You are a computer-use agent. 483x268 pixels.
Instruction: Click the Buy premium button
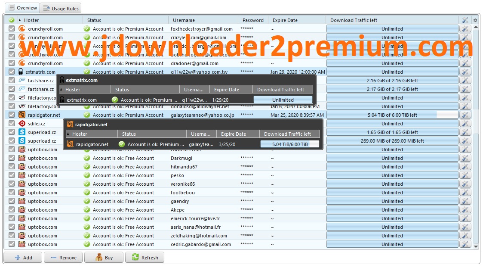(x=104, y=258)
